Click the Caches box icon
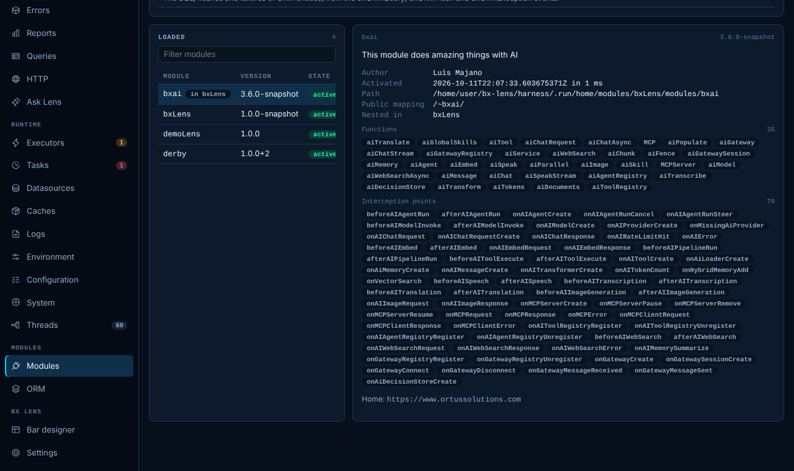 [x=16, y=211]
